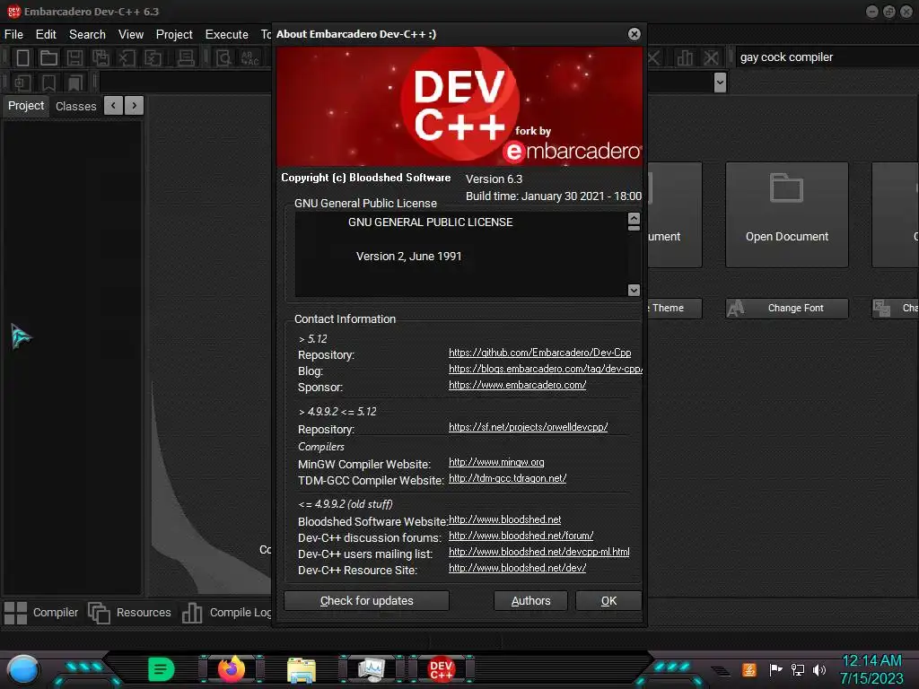Open the Edit menu
919x689 pixels.
coord(46,35)
